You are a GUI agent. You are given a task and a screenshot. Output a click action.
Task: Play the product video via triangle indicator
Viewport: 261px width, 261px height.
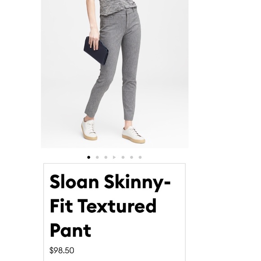point(114,157)
